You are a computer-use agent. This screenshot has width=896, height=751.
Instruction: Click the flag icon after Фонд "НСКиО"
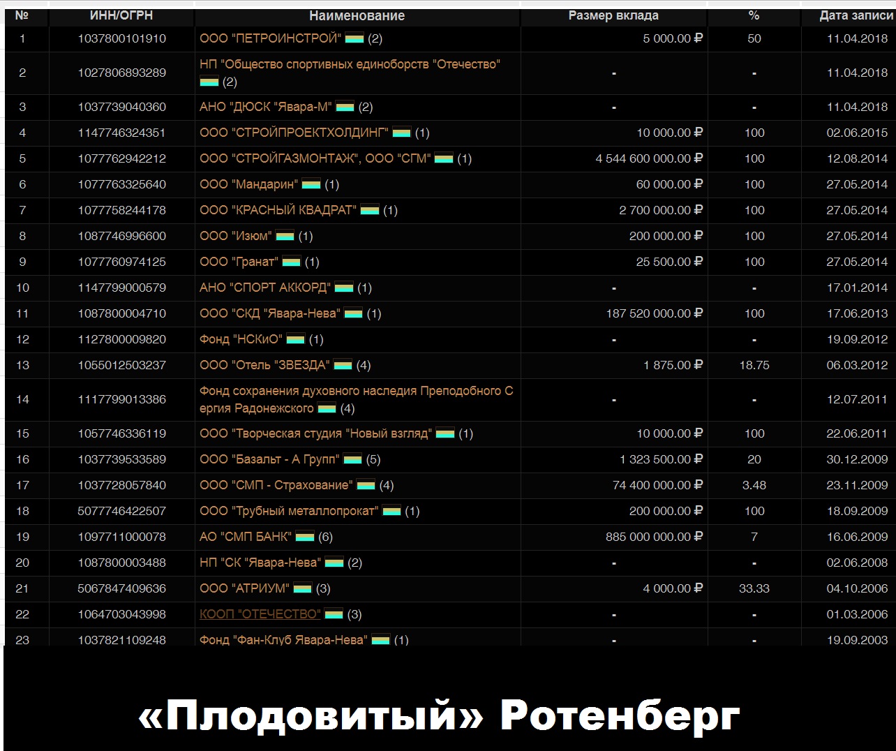(296, 340)
